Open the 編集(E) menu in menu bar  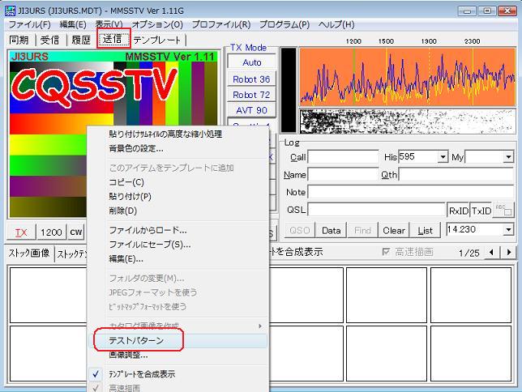(73, 24)
